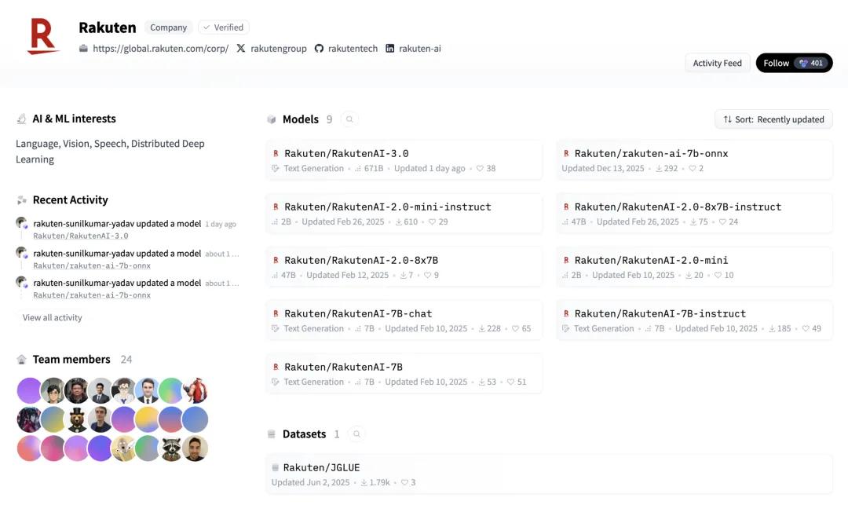
Task: Click the R icon beside RakutenAI-2.0-mini-instruct
Action: coord(276,207)
